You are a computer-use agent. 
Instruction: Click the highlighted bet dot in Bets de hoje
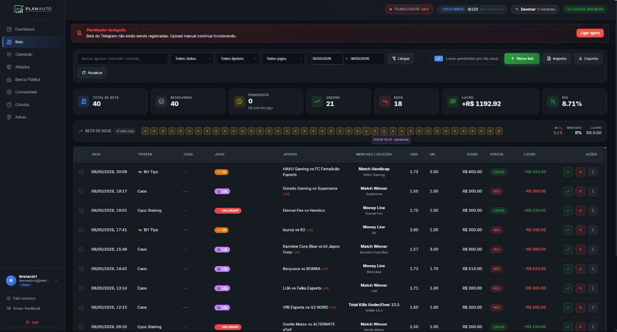367,131
